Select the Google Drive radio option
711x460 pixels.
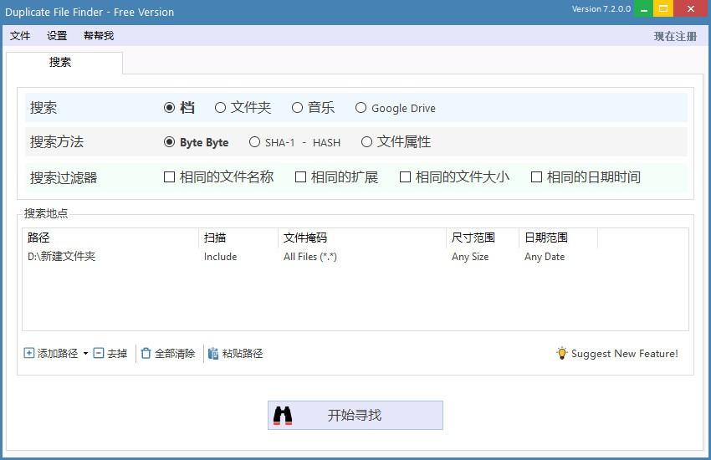pos(361,107)
